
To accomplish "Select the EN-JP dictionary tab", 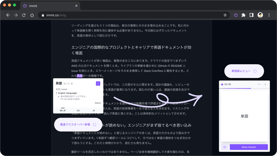I will point(63,110).
